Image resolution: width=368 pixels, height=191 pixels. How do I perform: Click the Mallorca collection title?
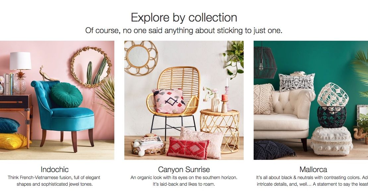[313, 169]
